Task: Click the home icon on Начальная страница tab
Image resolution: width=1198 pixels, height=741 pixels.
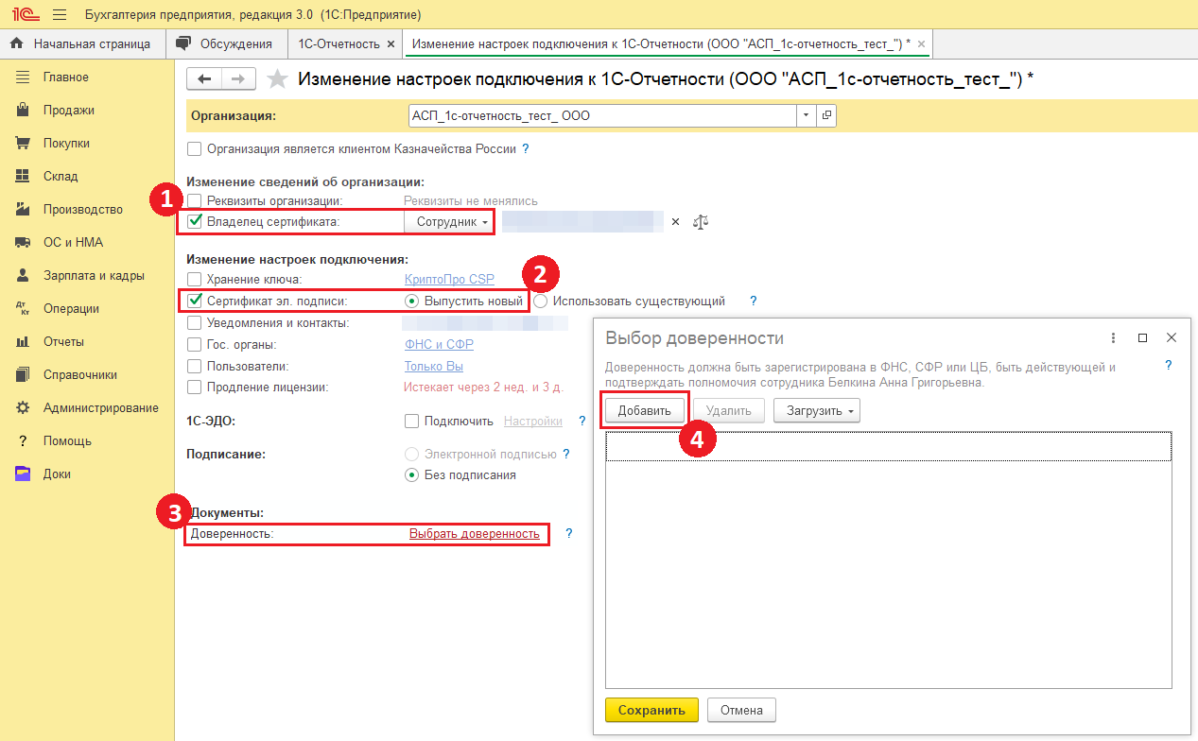Action: coord(16,43)
